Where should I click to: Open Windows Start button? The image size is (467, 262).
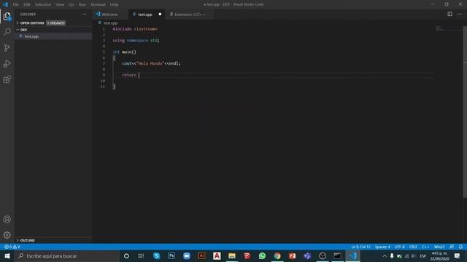tap(7, 255)
